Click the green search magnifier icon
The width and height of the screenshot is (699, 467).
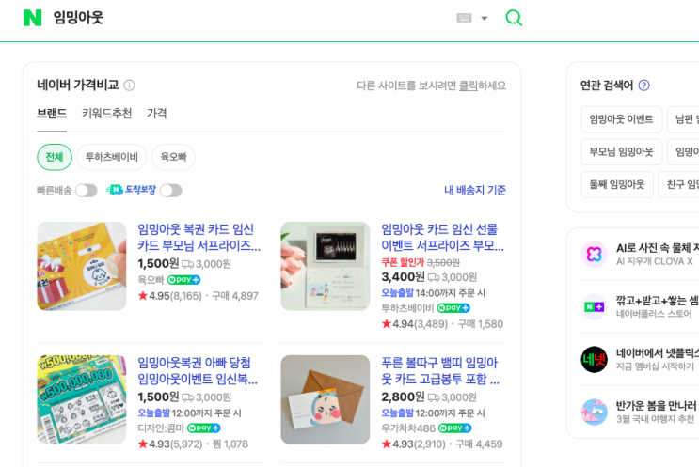pos(514,18)
